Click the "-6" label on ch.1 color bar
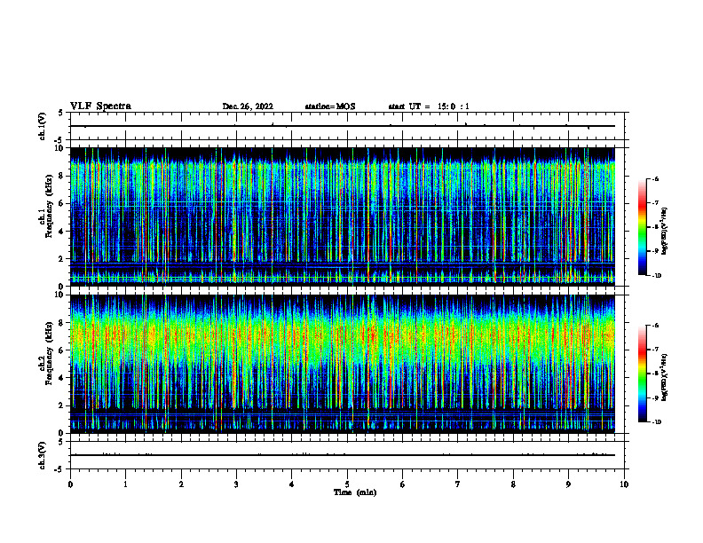Image resolution: width=703 pixels, height=543 pixels. (x=655, y=178)
